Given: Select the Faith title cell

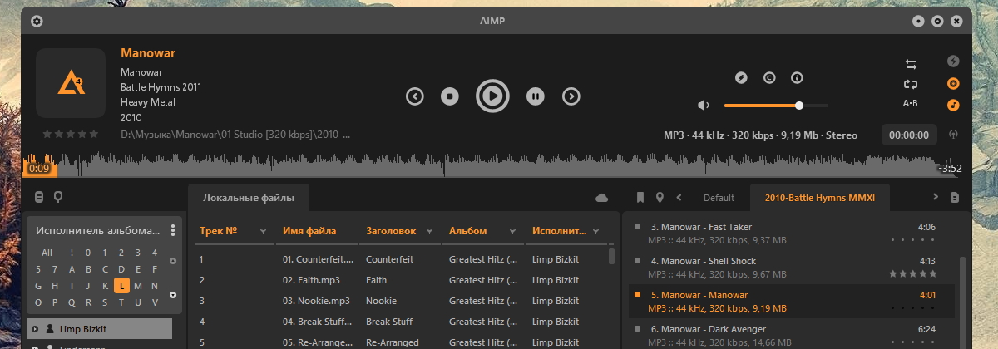Looking at the screenshot, I should click(376, 280).
